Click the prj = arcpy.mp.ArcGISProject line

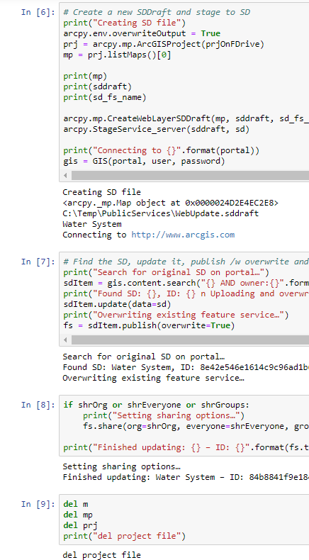point(164,44)
